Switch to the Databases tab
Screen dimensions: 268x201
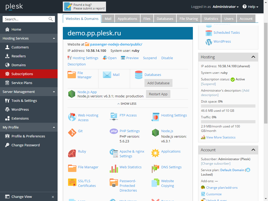(x=165, y=19)
